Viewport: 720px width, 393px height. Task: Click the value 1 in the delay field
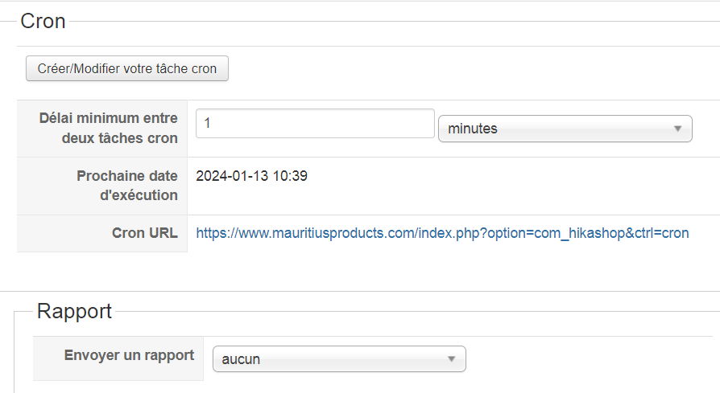[208, 124]
